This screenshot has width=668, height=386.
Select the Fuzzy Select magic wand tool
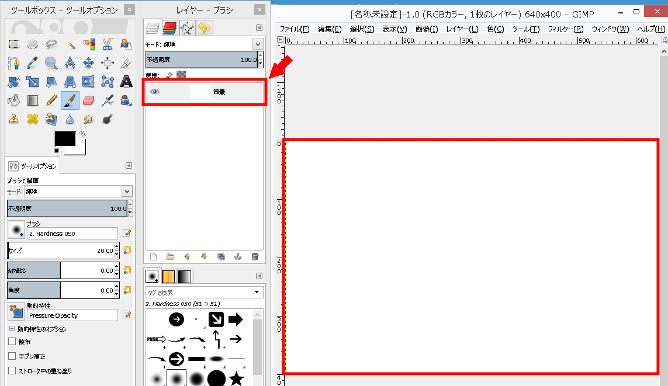70,44
